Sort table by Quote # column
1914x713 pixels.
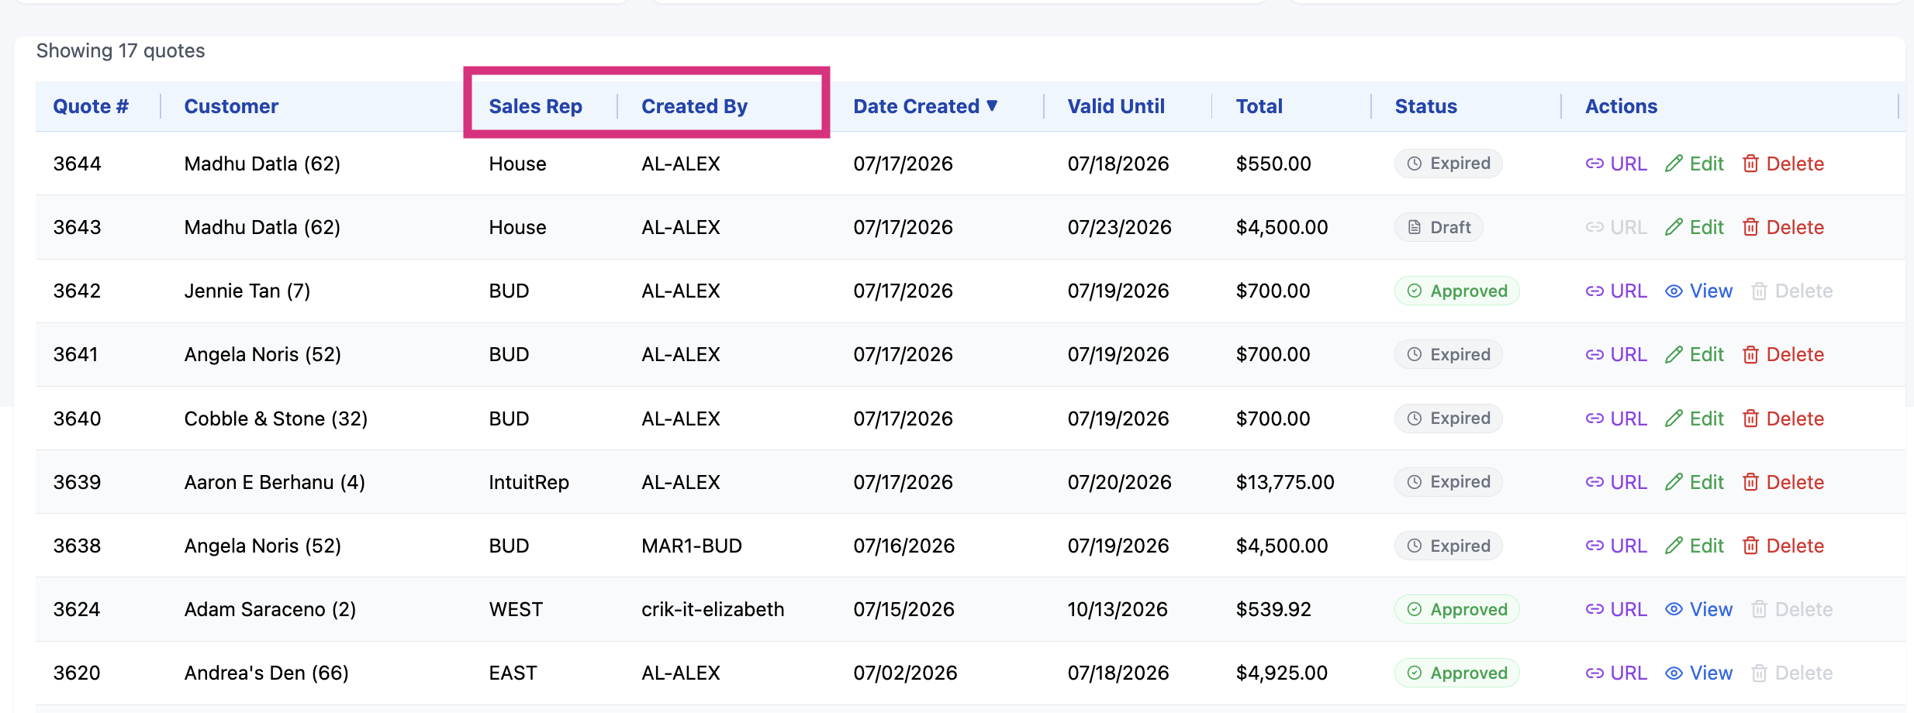91,106
